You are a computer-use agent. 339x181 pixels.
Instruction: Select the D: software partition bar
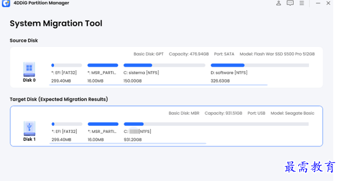click(259, 65)
